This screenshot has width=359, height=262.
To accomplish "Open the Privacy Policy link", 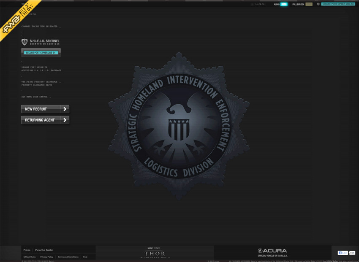I will point(47,257).
